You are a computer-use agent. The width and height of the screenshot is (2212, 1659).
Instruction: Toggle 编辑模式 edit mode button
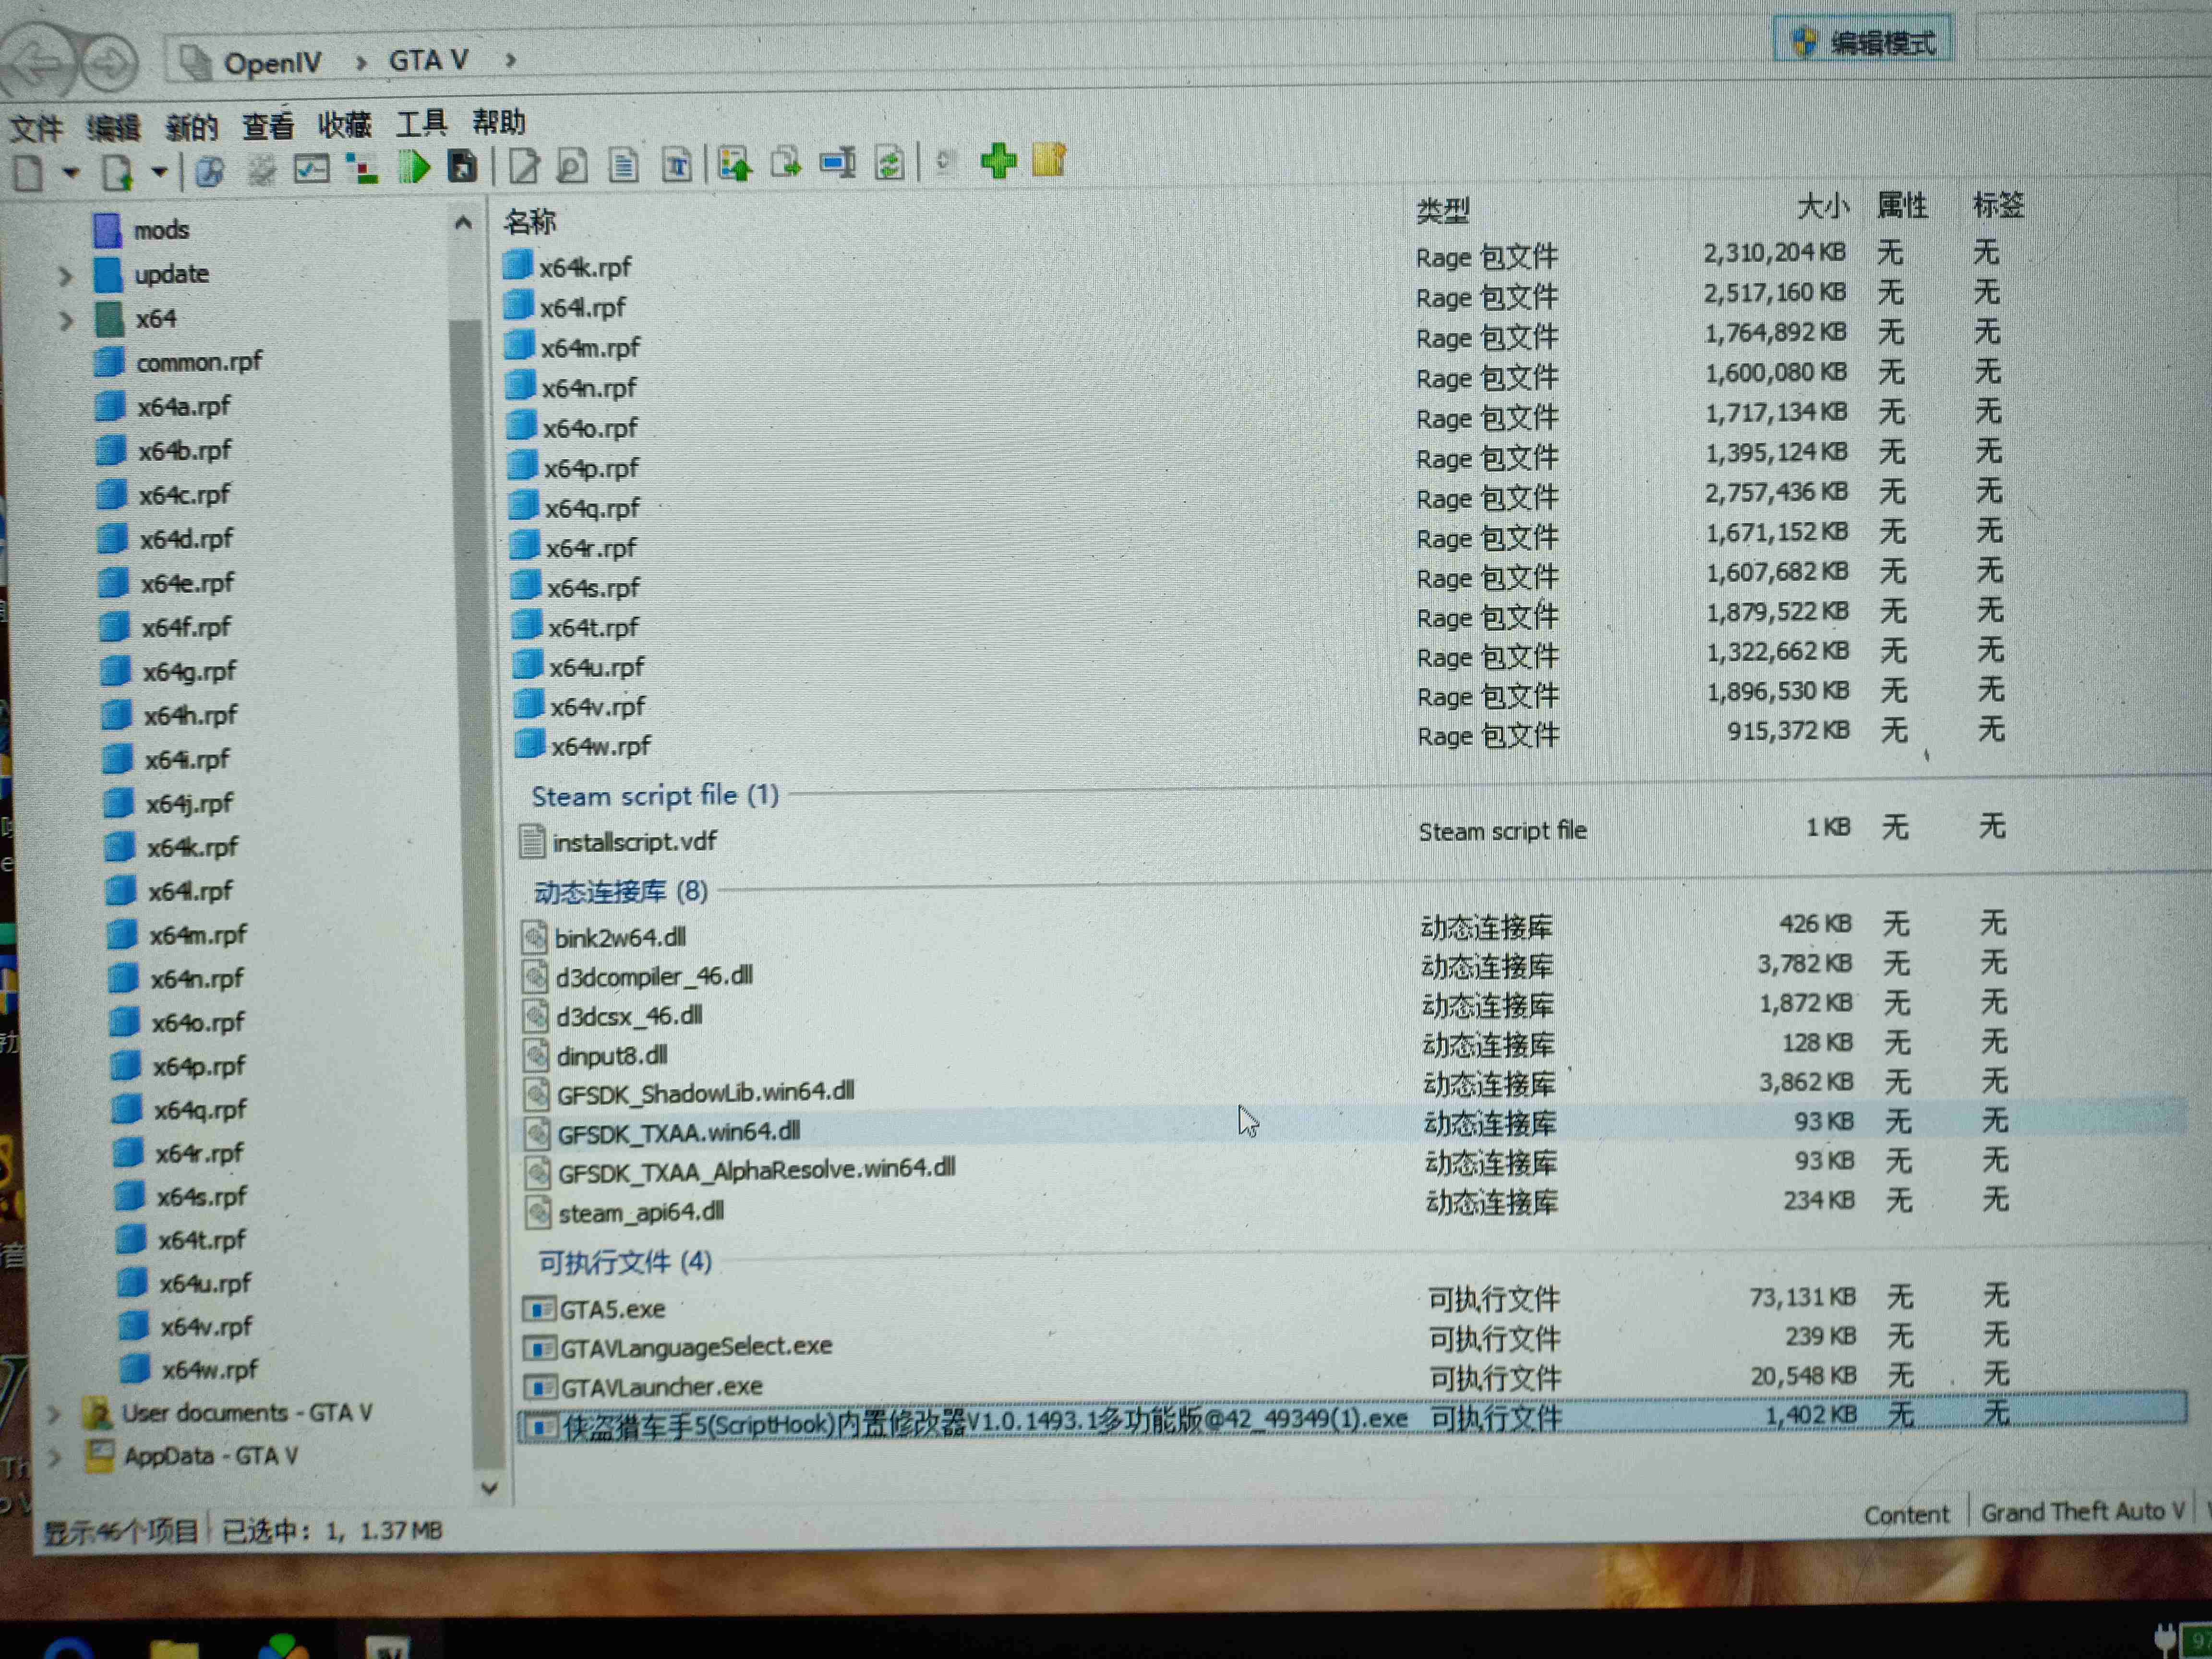pos(1863,42)
